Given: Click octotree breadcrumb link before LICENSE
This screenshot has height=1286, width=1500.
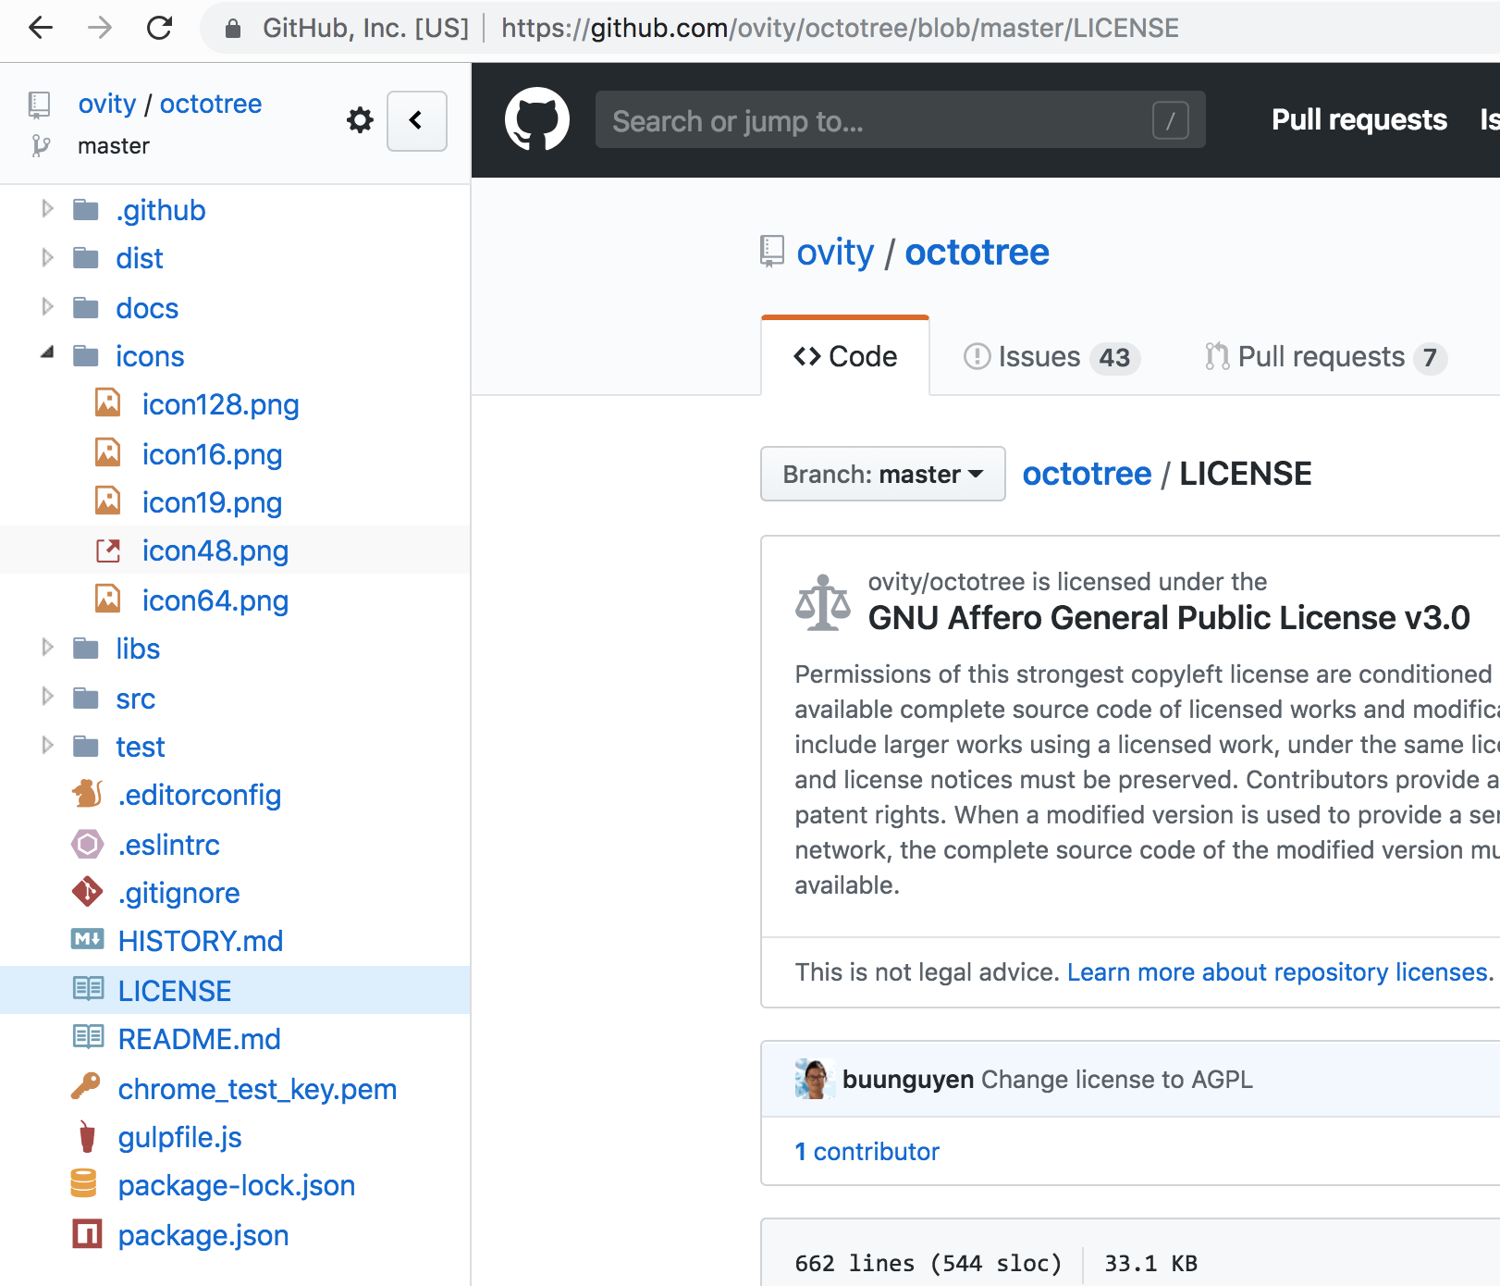Looking at the screenshot, I should (x=1087, y=474).
